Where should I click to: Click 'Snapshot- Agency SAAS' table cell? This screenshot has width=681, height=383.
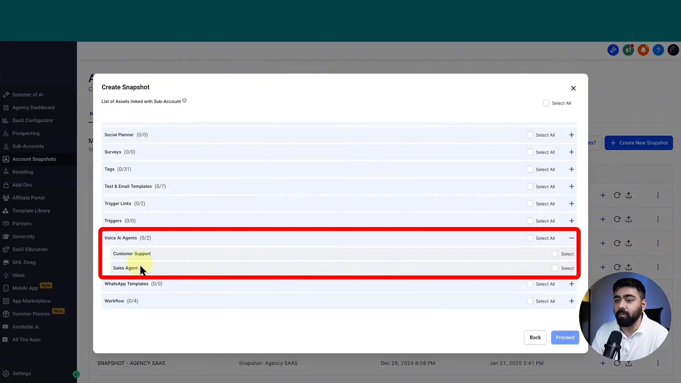coord(268,363)
